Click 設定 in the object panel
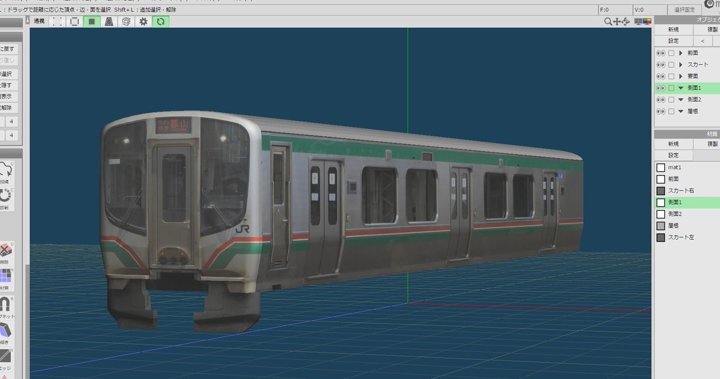 tap(673, 41)
